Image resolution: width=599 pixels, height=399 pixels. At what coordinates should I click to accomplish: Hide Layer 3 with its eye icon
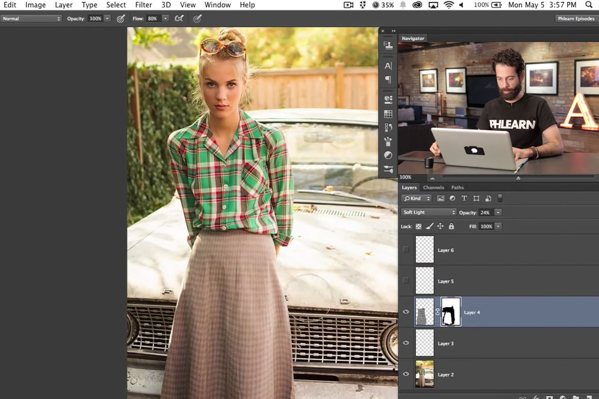(406, 343)
